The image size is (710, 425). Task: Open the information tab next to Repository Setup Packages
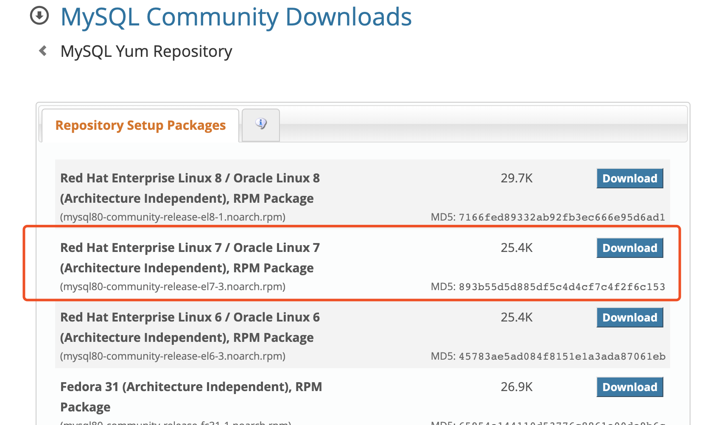pyautogui.click(x=260, y=124)
